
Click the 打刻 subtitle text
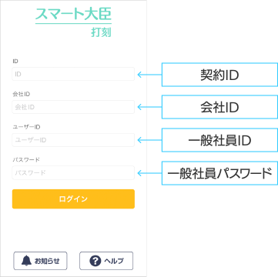101,32
